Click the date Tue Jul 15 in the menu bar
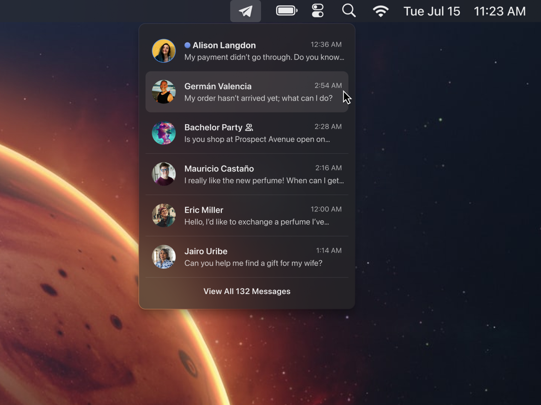The height and width of the screenshot is (405, 541). [x=432, y=11]
